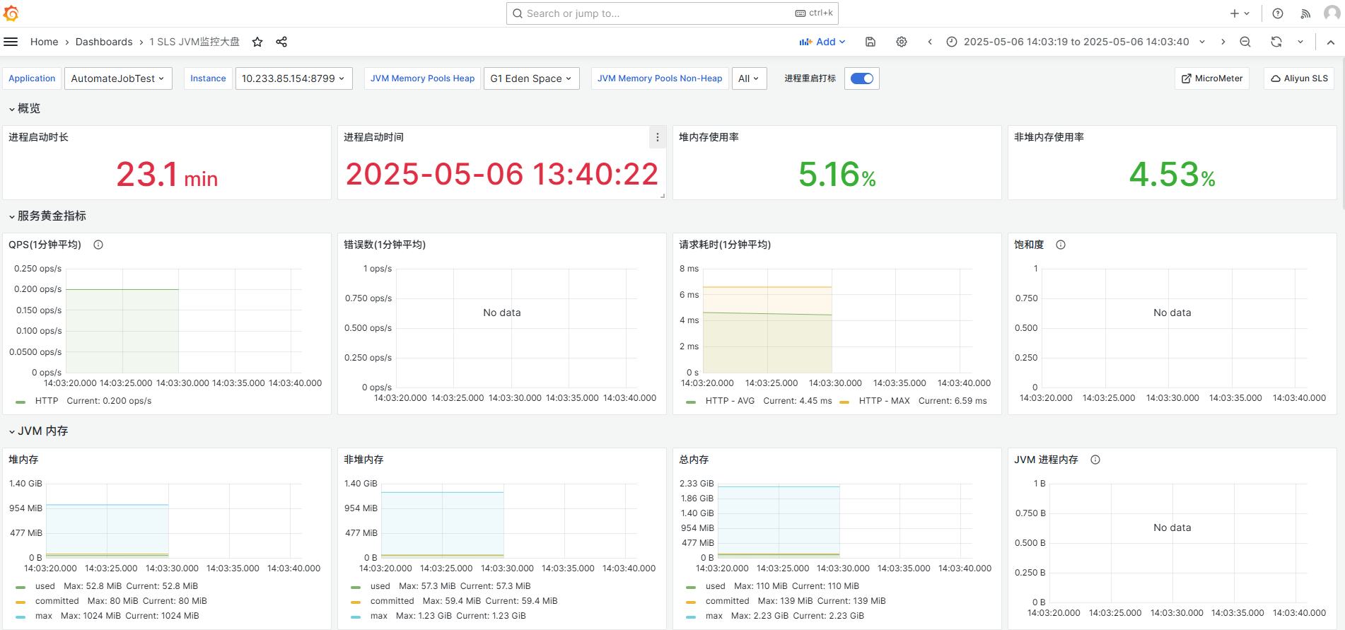Refresh the dashboard

[1276, 42]
